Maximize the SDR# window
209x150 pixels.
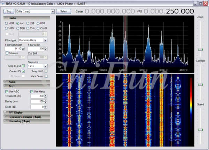tap(200, 3)
